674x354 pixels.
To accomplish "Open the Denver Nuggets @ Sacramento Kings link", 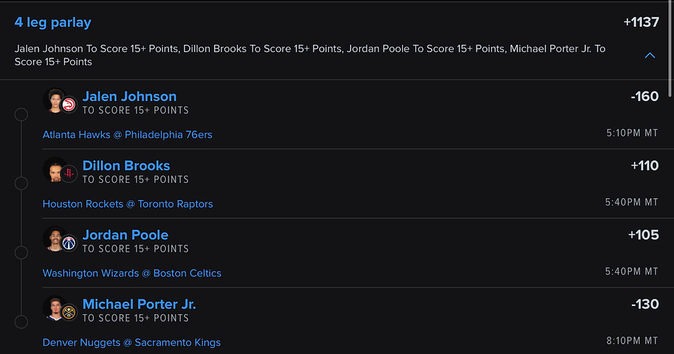I will pos(131,342).
